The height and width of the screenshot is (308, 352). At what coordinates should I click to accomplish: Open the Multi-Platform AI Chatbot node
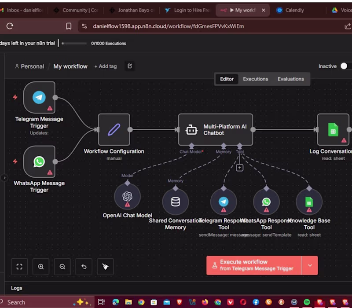pyautogui.click(x=216, y=129)
